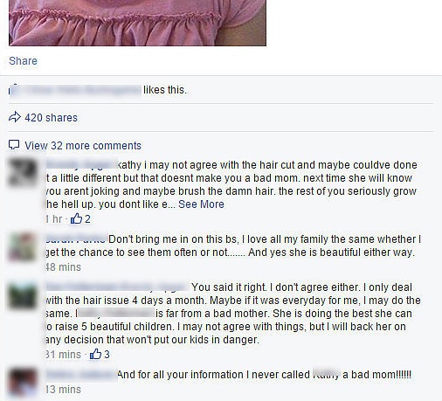Click the thumbs-up icon with 2 likes

(76, 218)
